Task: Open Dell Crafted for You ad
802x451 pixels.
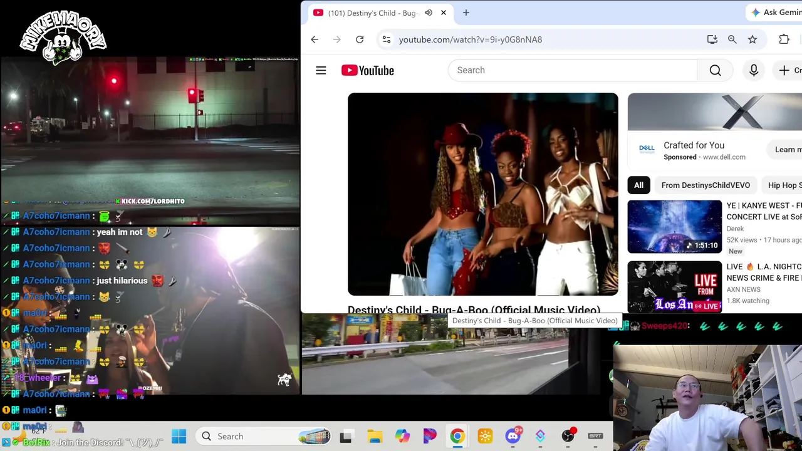Action: [x=694, y=145]
